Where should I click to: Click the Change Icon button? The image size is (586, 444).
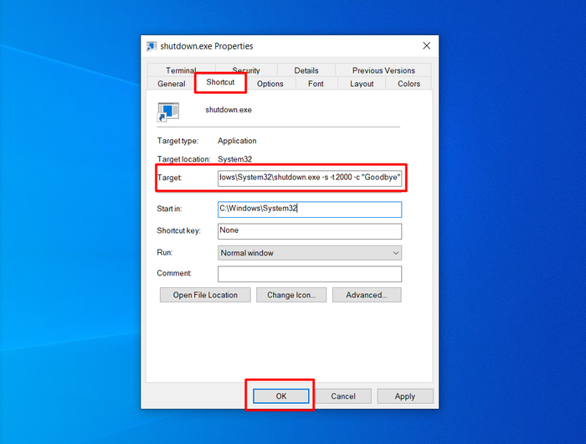pyautogui.click(x=291, y=295)
